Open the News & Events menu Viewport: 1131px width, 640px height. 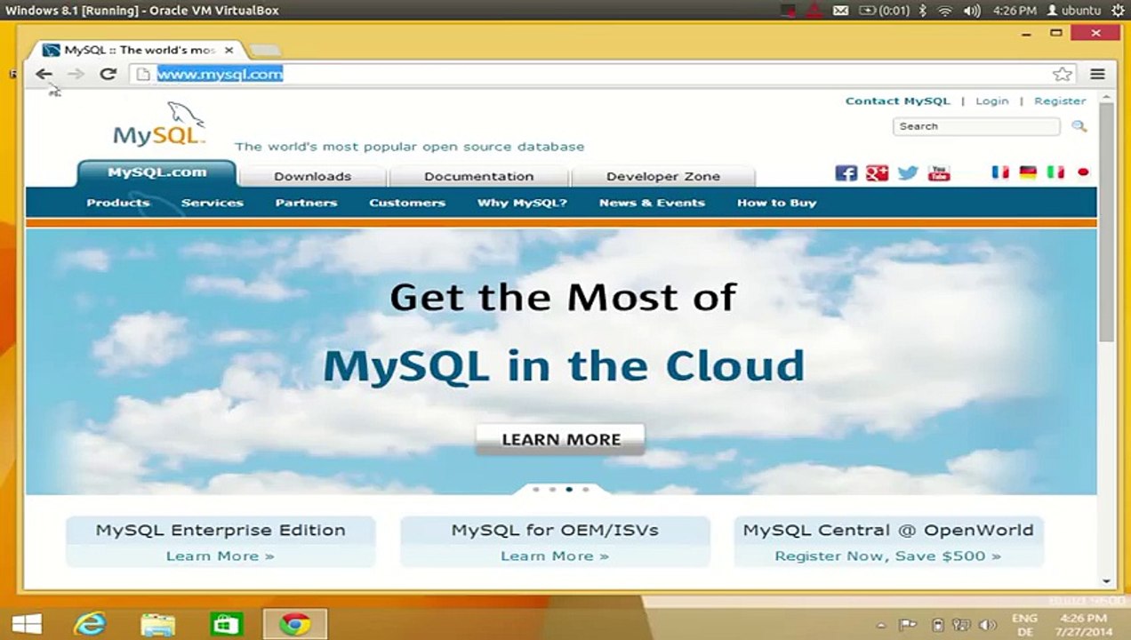coord(652,203)
